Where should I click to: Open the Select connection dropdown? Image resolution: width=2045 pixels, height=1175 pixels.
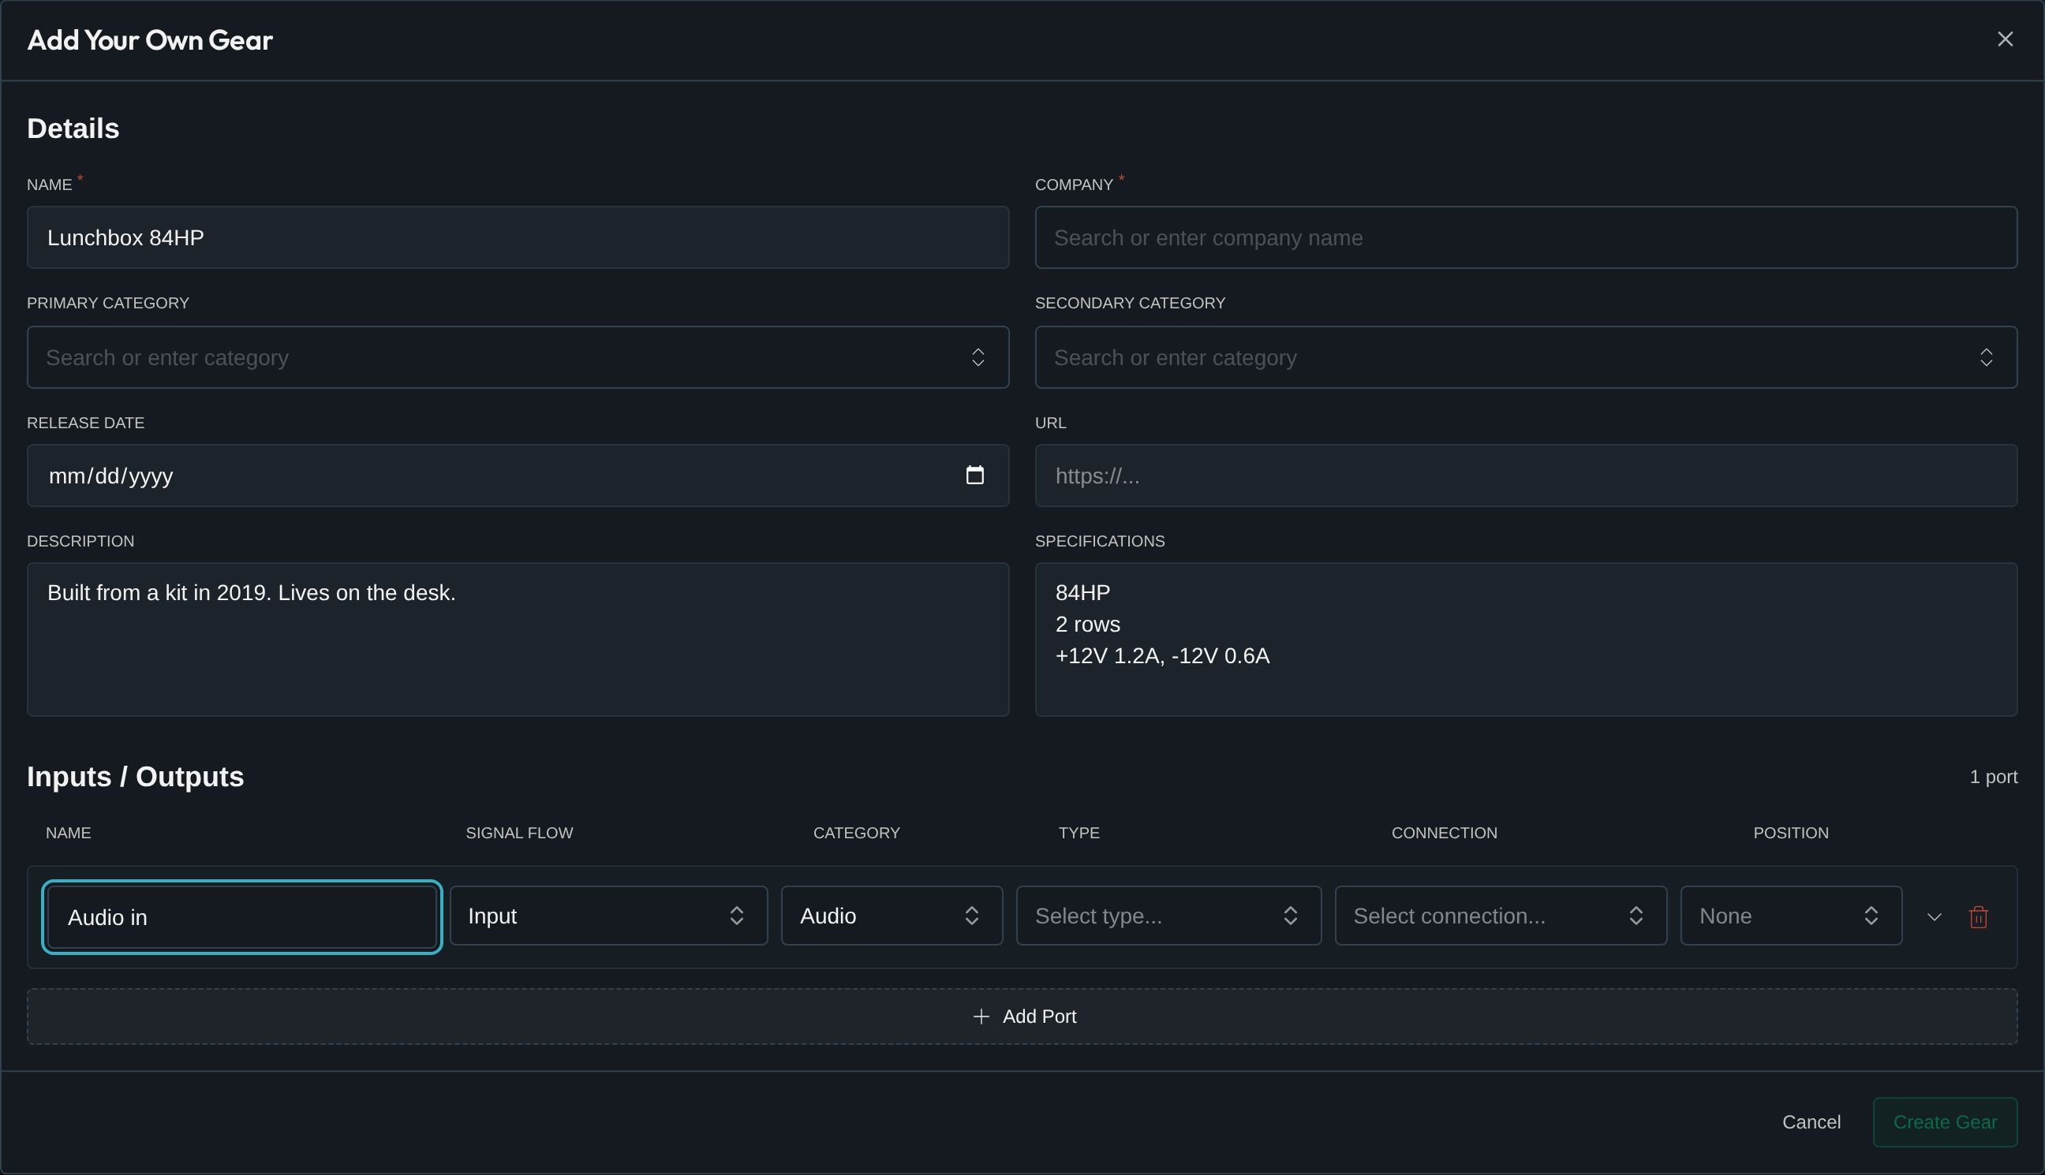tap(1501, 916)
